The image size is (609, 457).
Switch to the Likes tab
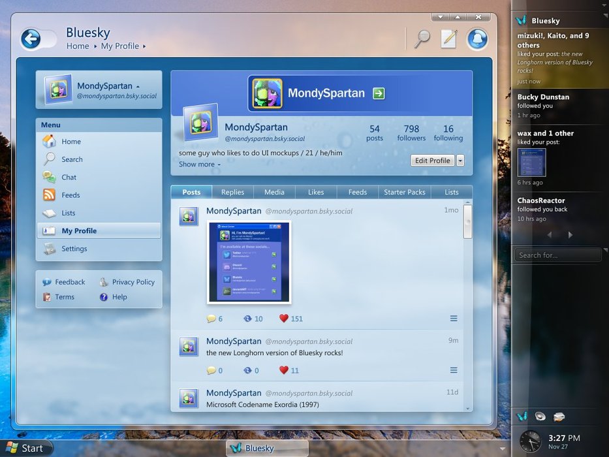coord(316,192)
